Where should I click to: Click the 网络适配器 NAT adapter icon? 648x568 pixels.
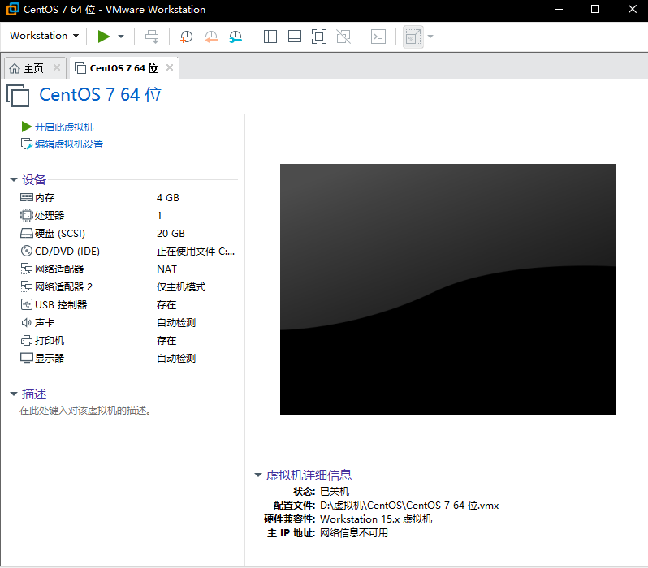pos(27,269)
